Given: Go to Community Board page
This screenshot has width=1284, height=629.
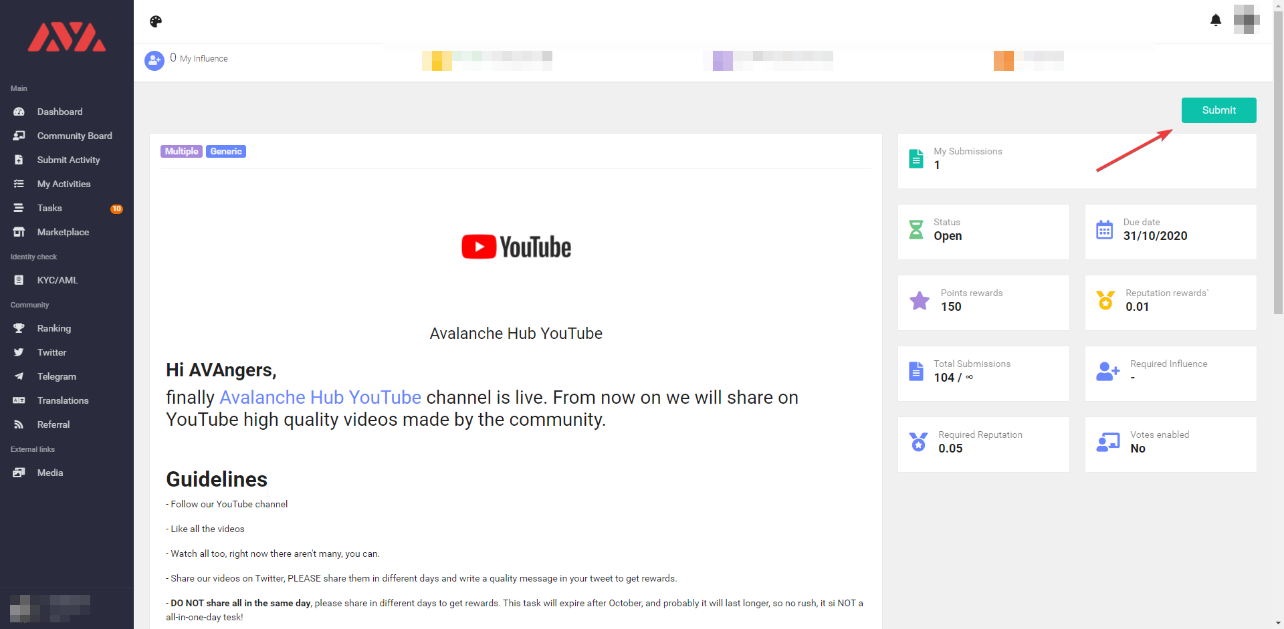Looking at the screenshot, I should click(x=74, y=136).
